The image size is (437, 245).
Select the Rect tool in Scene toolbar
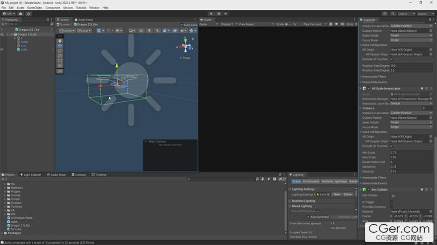tap(60, 61)
